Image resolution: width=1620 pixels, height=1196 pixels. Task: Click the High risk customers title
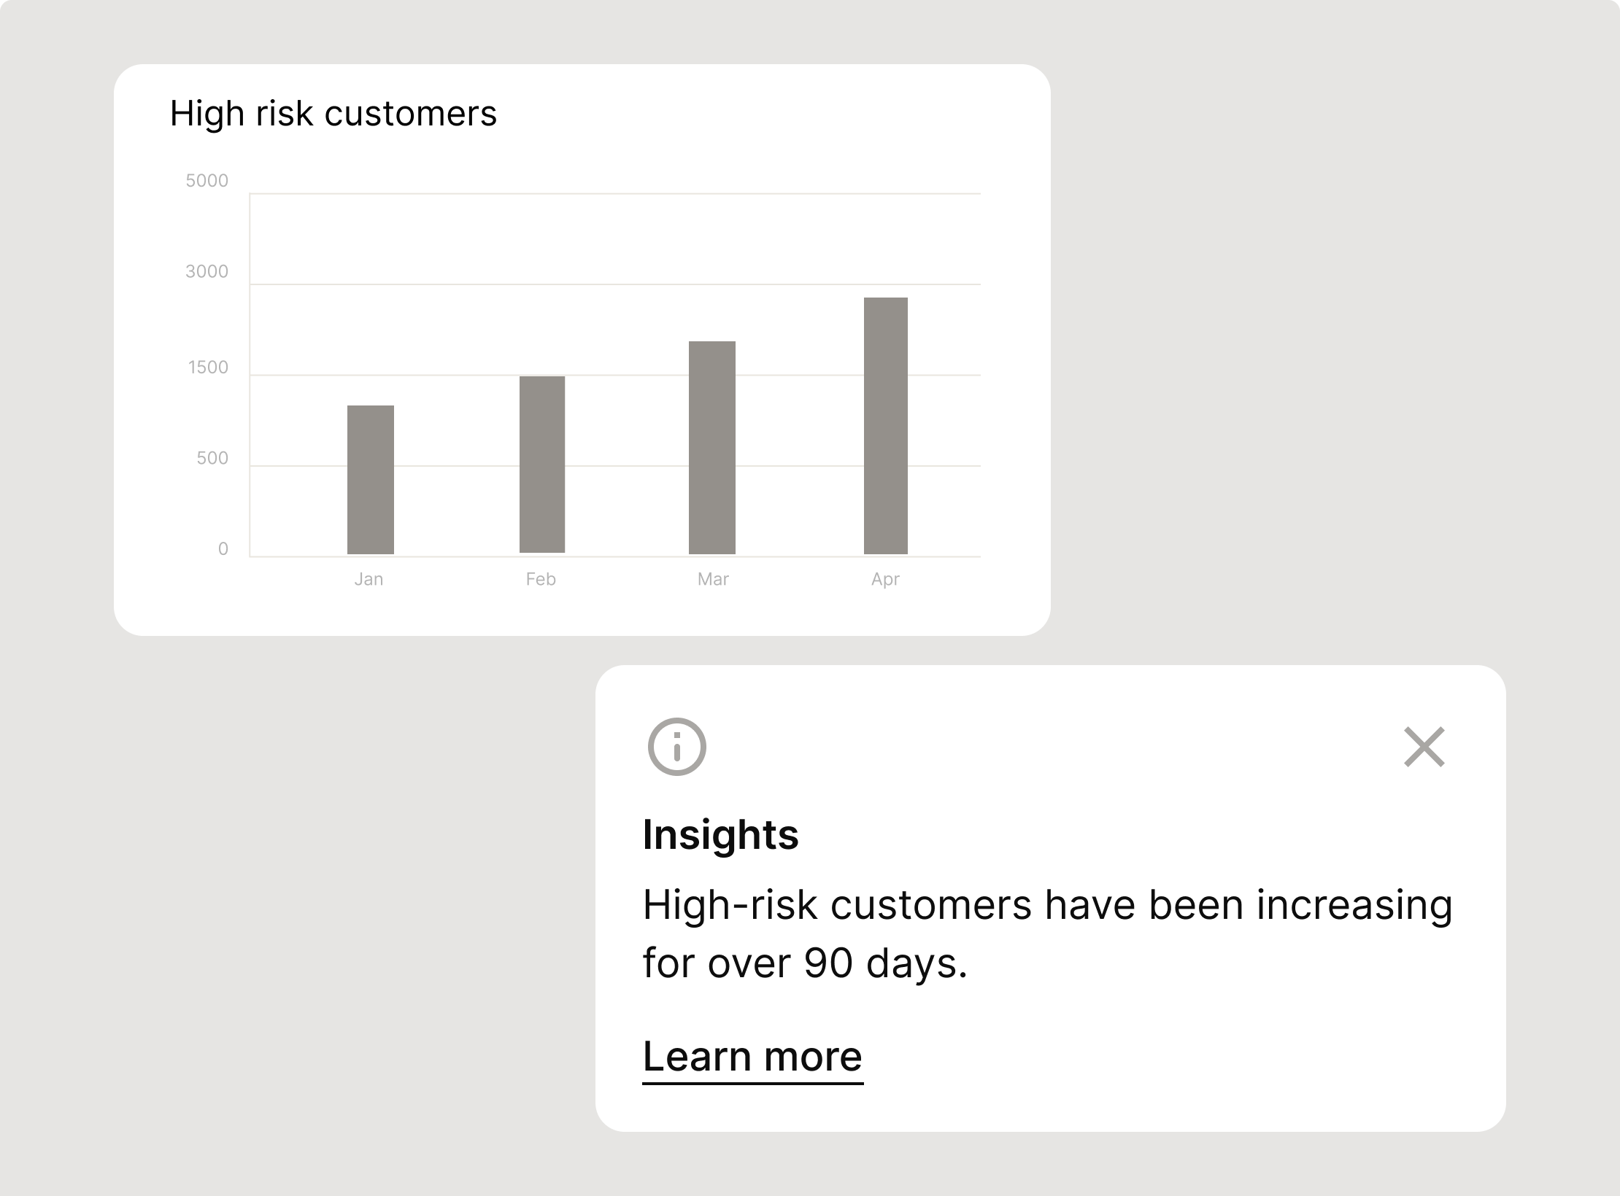[333, 114]
